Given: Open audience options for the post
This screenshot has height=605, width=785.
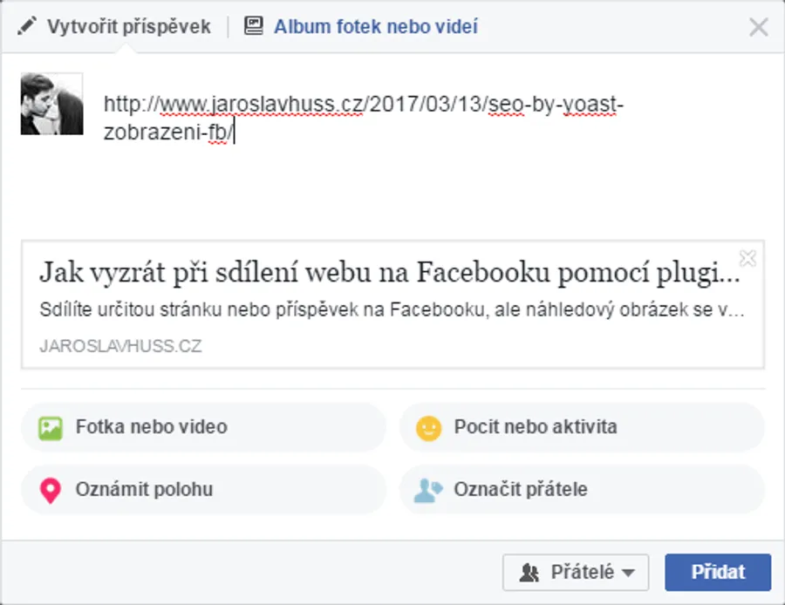Looking at the screenshot, I should [576, 572].
